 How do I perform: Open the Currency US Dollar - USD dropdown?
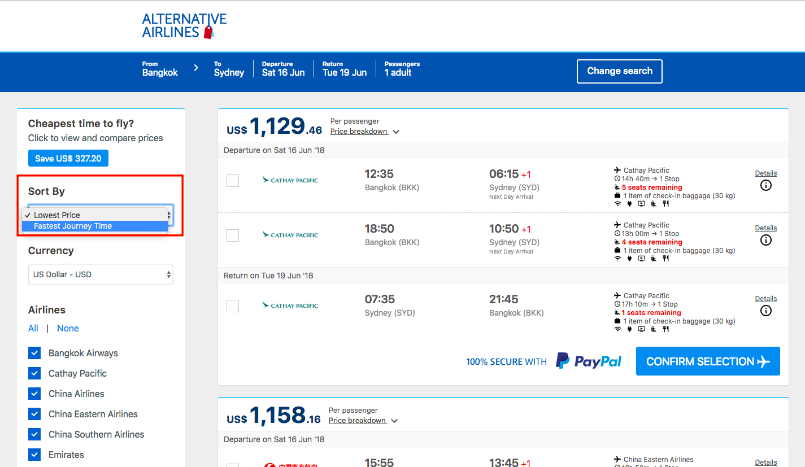pos(101,274)
